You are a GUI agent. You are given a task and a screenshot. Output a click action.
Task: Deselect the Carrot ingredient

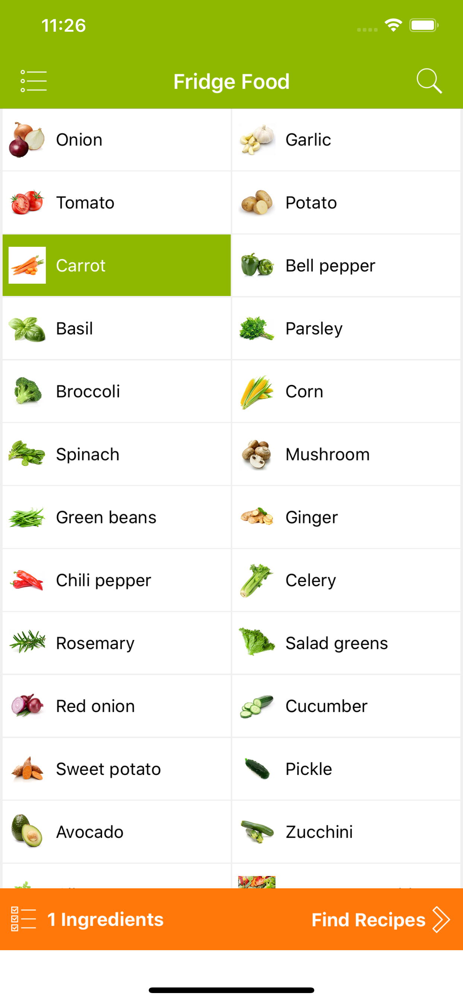116,265
